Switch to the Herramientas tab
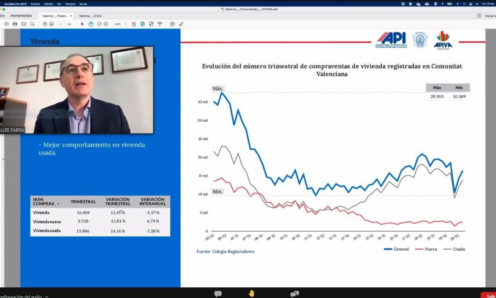Image resolution: width=496 pixels, height=298 pixels. [x=21, y=16]
